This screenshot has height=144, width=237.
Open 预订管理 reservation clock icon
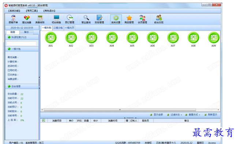click(70, 19)
